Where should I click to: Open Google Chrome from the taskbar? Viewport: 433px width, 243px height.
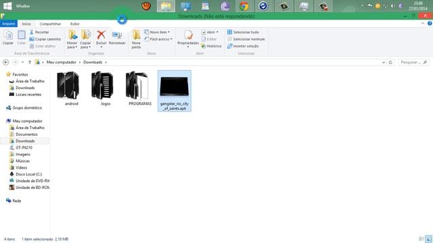[x=244, y=6]
